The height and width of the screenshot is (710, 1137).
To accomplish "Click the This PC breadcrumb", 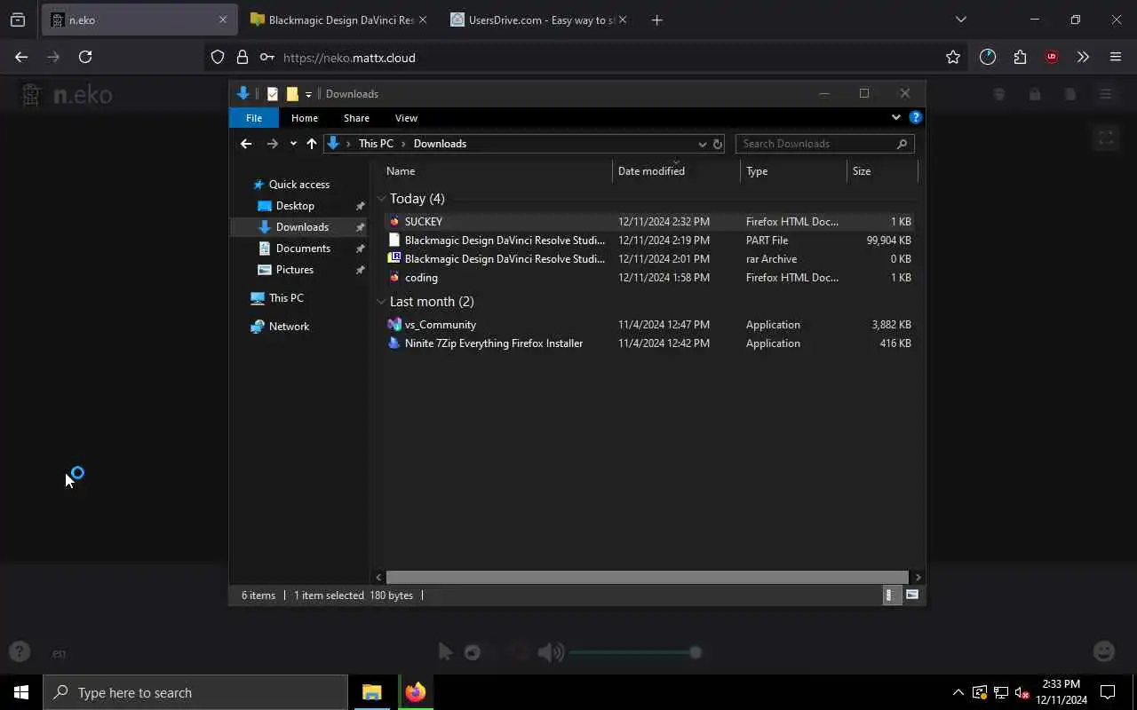I will [376, 144].
